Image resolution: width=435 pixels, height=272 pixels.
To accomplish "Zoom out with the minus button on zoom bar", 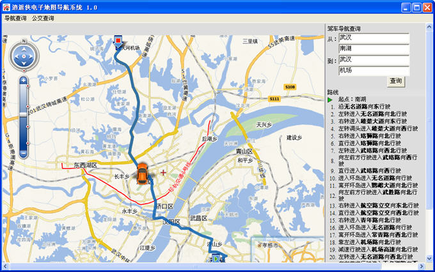I will coord(24,153).
